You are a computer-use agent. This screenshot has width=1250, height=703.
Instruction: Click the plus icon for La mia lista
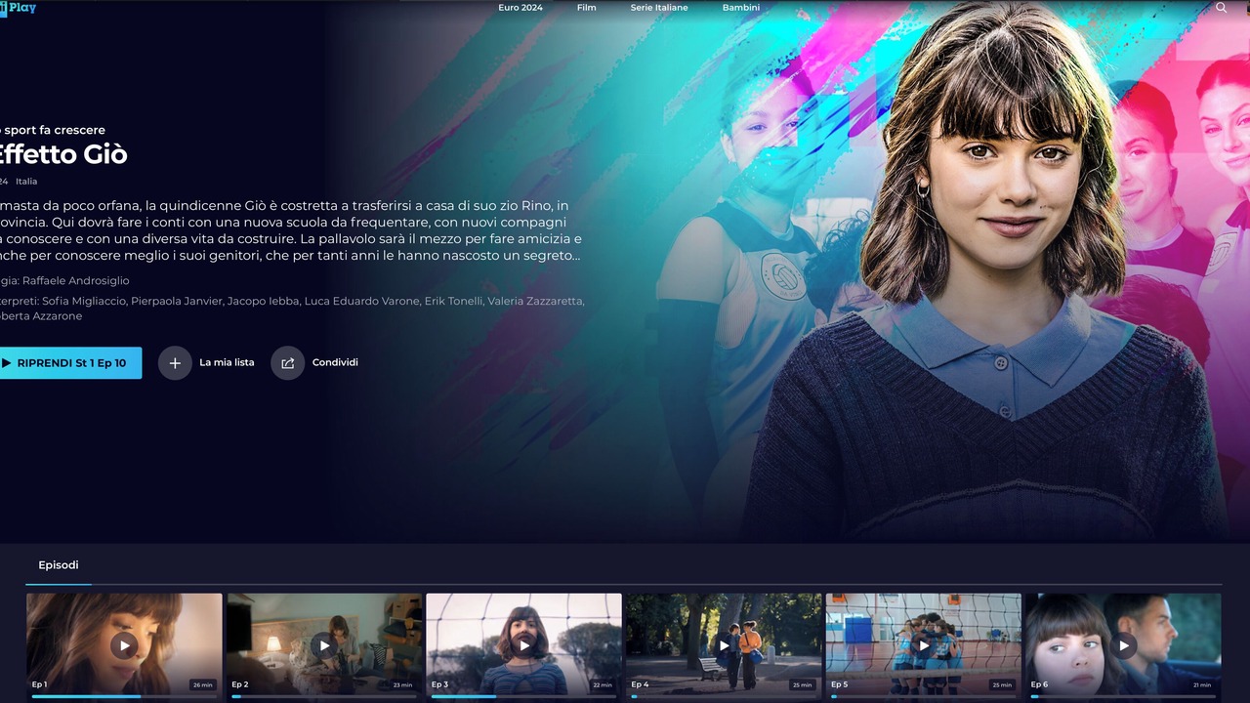(x=175, y=363)
